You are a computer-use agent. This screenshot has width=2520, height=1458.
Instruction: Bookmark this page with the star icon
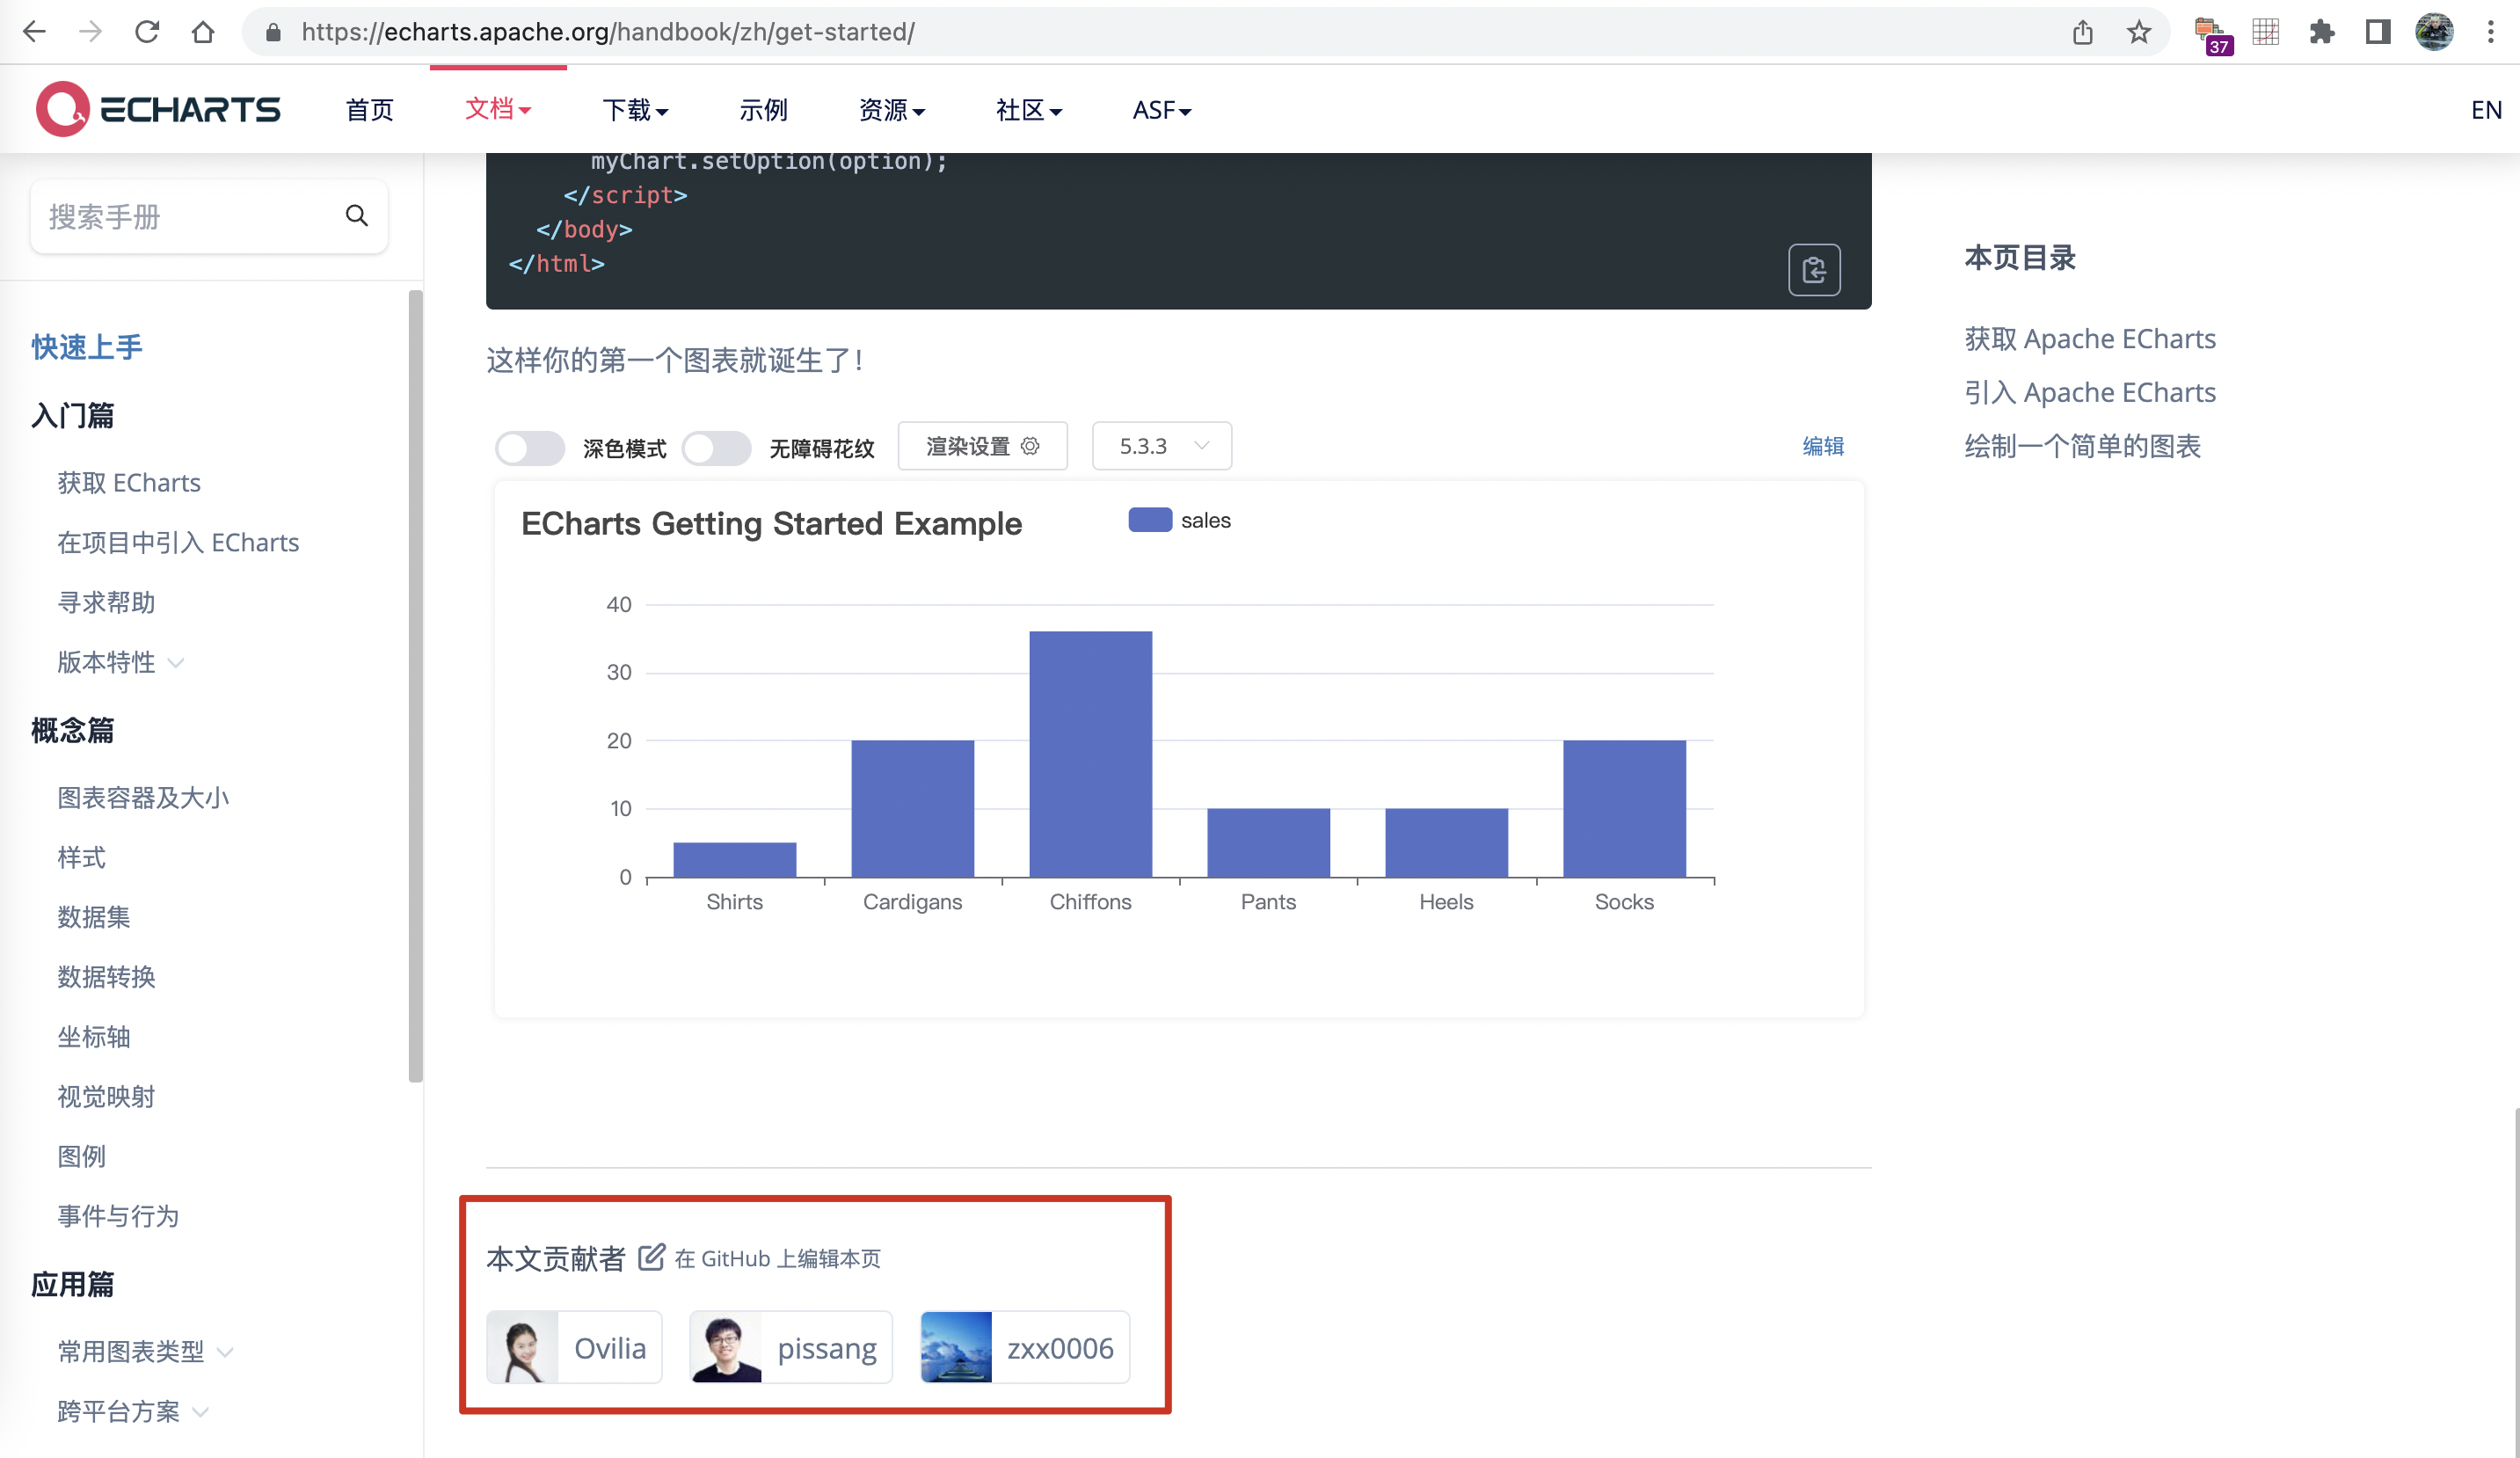(2138, 32)
